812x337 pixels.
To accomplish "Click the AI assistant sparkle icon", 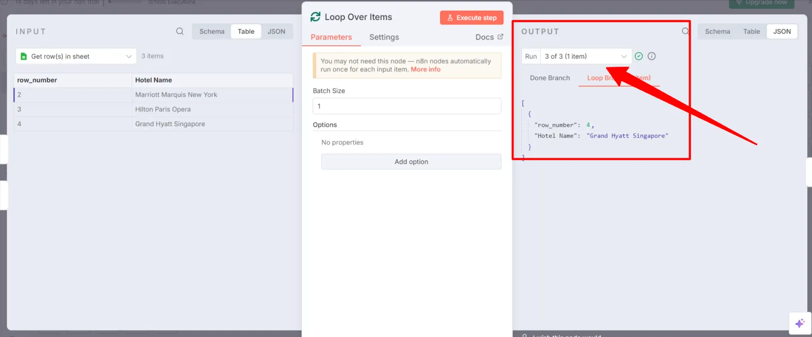I will [x=800, y=323].
